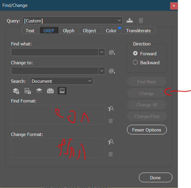Expand Change to history dropdown arrow
This screenshot has height=188, width=191.
(102, 71)
